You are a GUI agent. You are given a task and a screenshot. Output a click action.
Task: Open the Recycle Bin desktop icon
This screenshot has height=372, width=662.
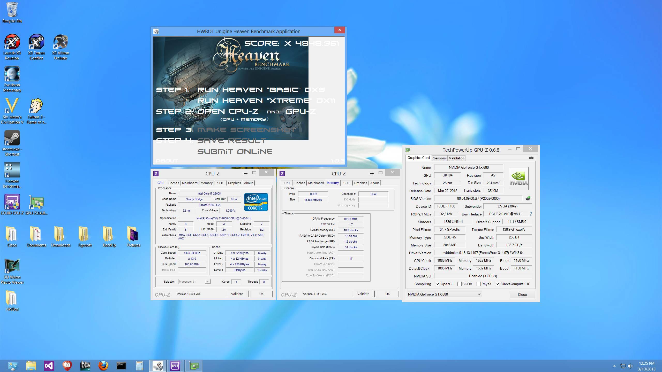tap(12, 12)
